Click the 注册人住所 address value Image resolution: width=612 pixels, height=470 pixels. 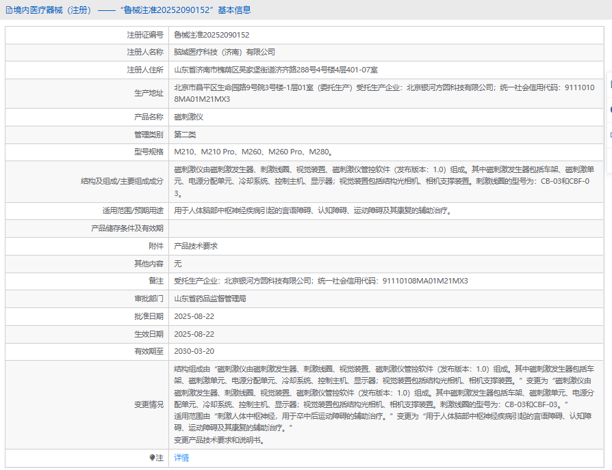click(x=276, y=70)
